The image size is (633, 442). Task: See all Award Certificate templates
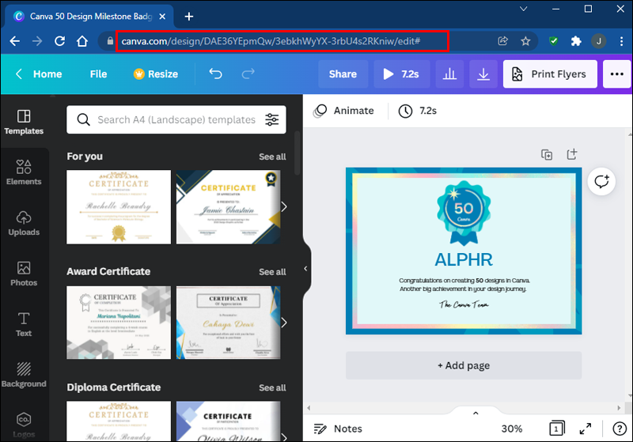(x=272, y=272)
